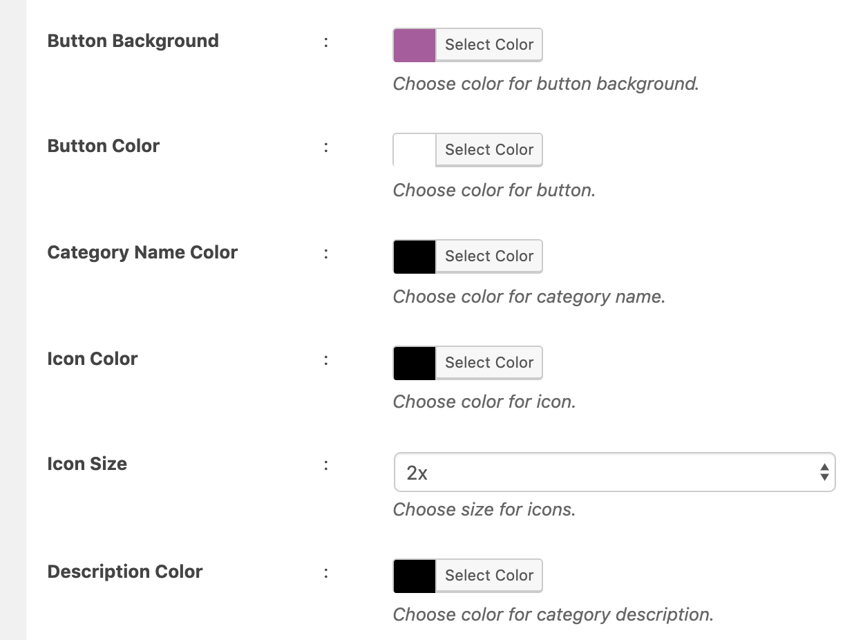854x640 pixels.
Task: Click the Button Color label
Action: pos(104,146)
